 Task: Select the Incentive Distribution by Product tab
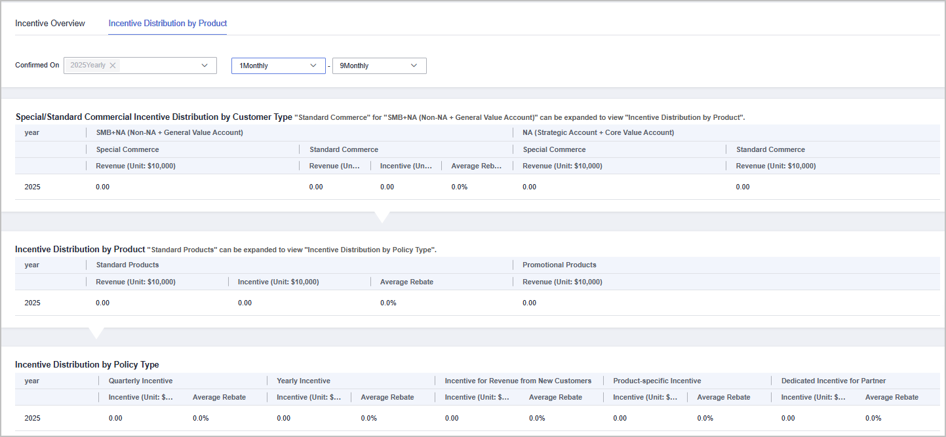click(168, 24)
